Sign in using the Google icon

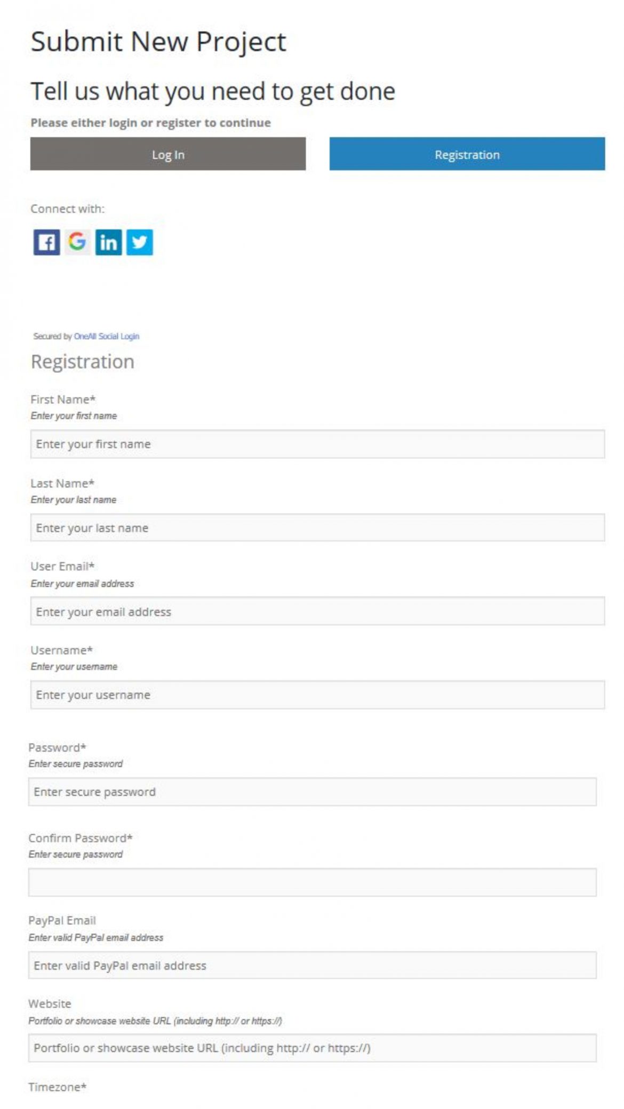click(x=77, y=242)
